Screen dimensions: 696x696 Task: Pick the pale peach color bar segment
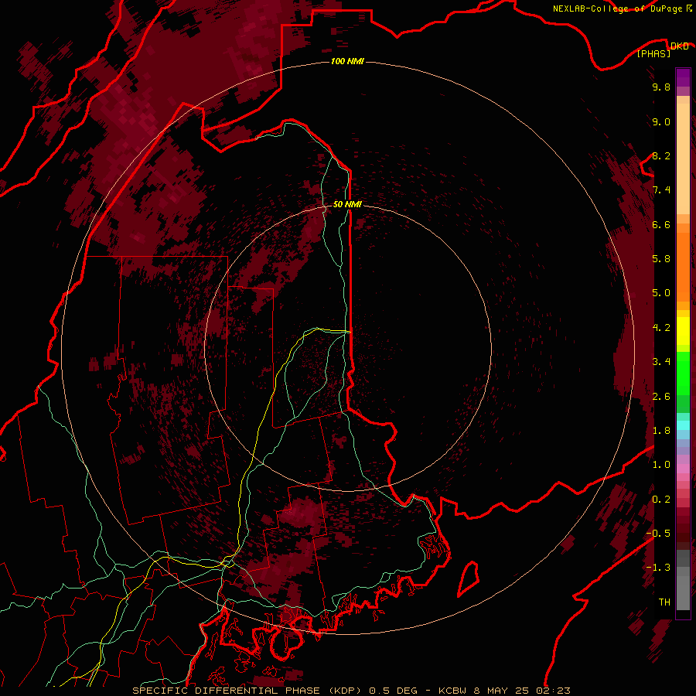[683, 159]
